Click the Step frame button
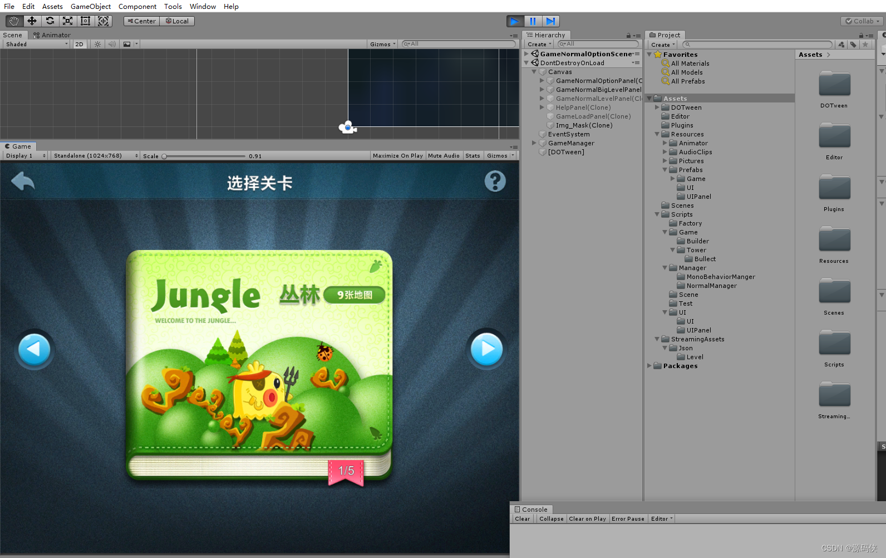 coord(550,21)
